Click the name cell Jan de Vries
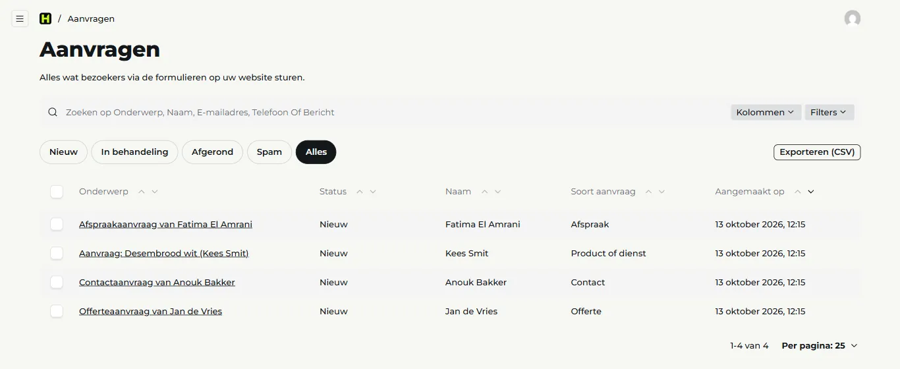 pyautogui.click(x=471, y=311)
